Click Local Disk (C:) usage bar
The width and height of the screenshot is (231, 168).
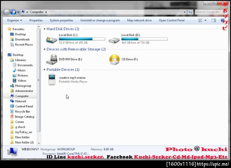click(x=82, y=39)
